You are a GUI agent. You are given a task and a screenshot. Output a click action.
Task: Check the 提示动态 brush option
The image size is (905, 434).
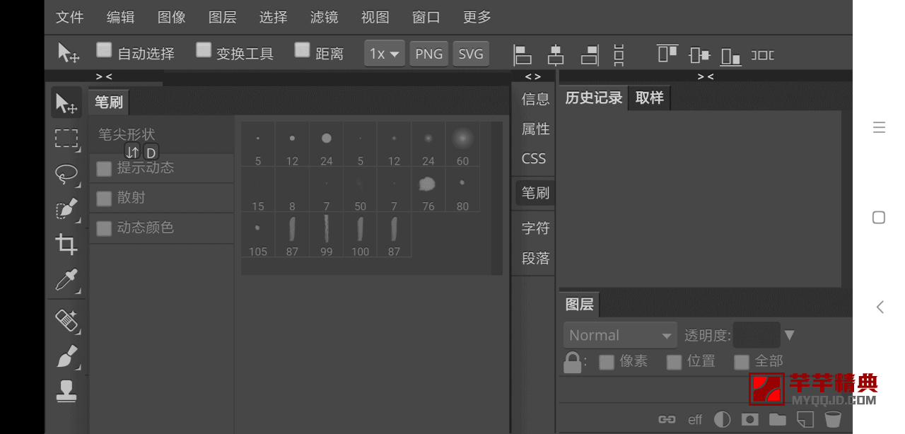point(104,168)
